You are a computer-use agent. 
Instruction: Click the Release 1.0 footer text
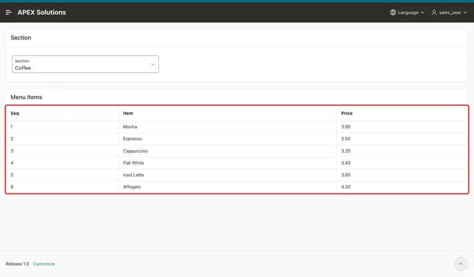[17, 264]
